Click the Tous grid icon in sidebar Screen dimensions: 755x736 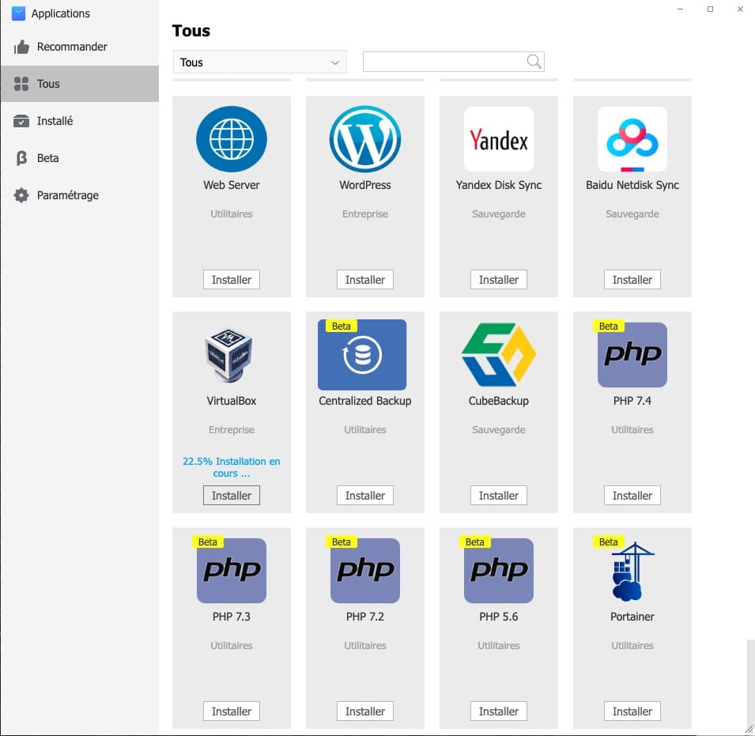[x=21, y=84]
